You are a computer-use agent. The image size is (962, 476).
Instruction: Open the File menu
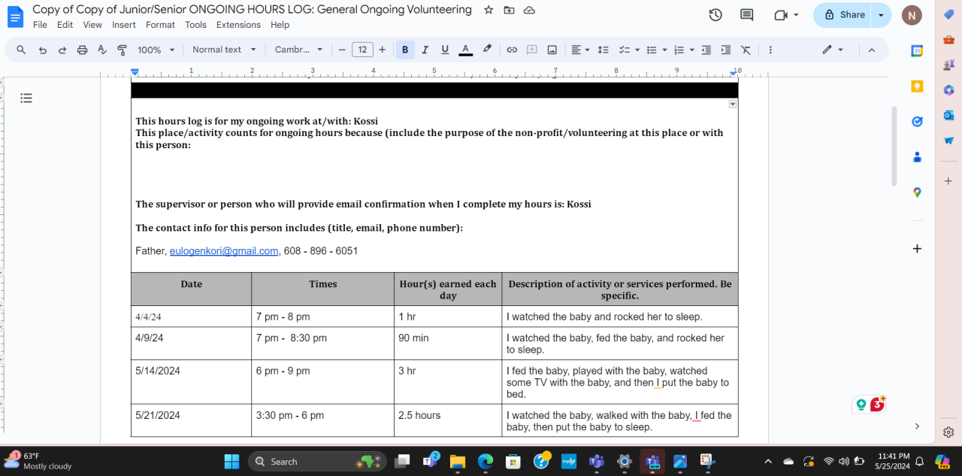(x=40, y=25)
